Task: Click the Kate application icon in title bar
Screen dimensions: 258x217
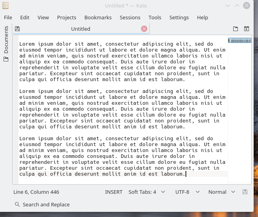Action: 6,6
